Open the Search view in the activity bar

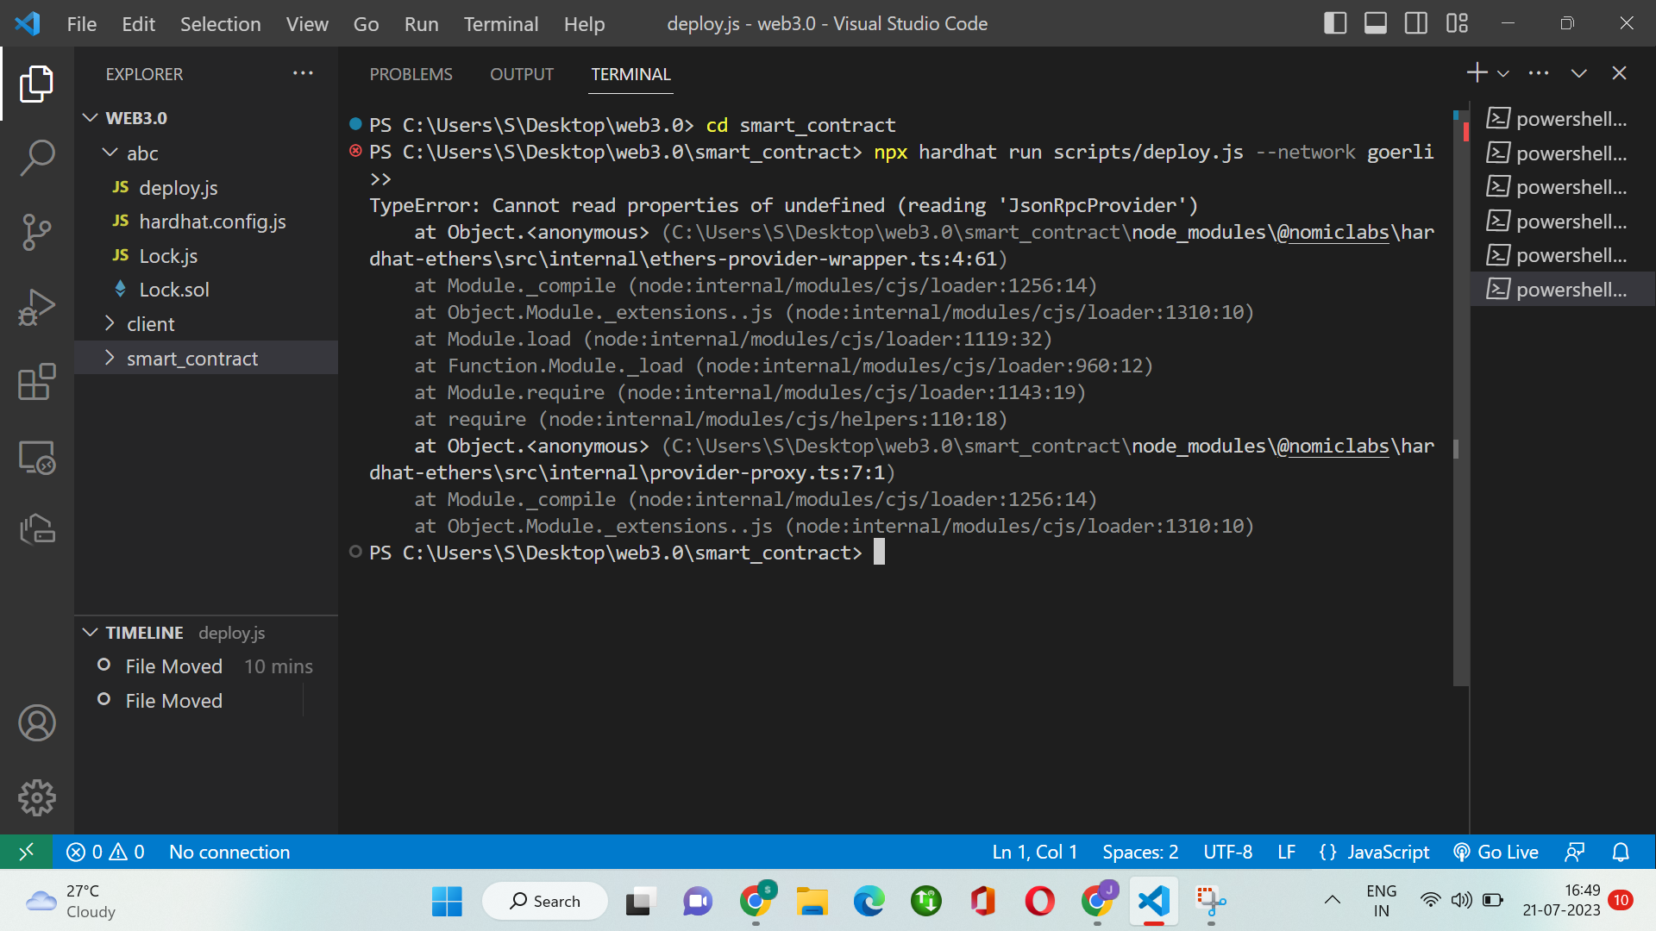click(x=37, y=158)
